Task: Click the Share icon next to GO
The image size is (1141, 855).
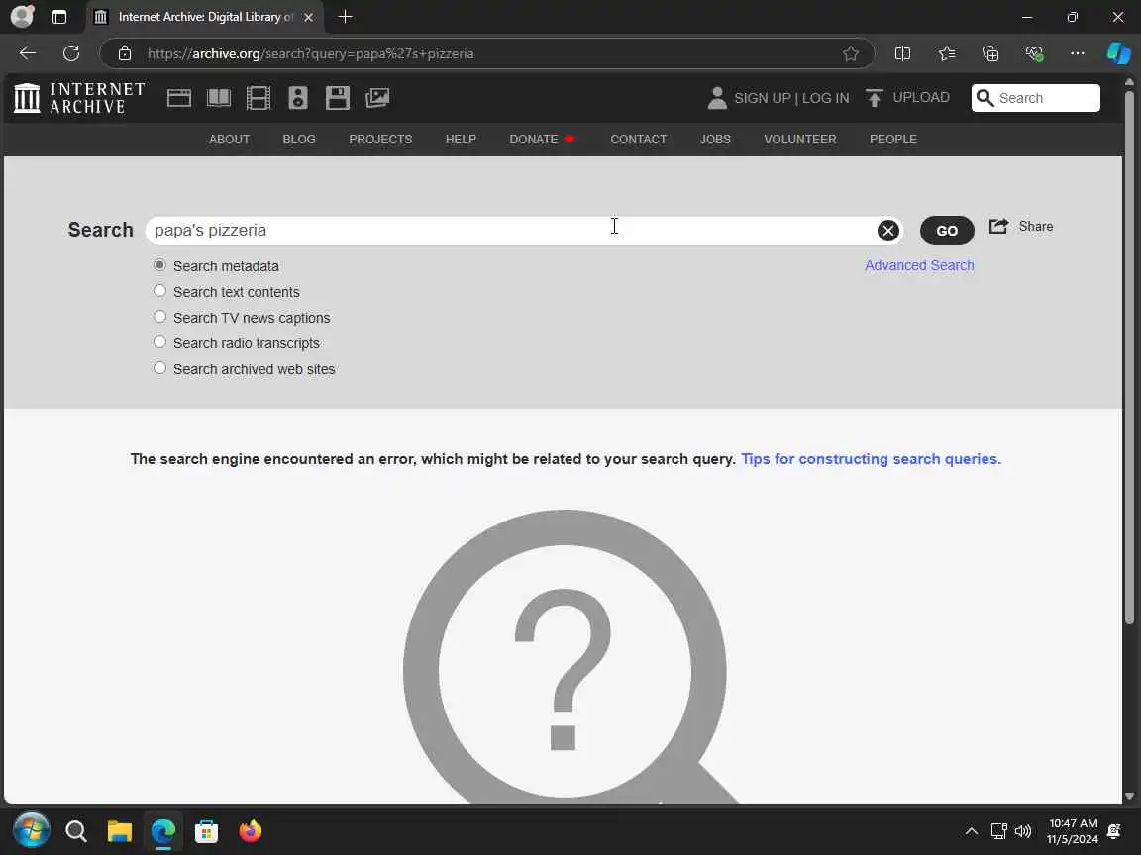Action: tap(998, 226)
